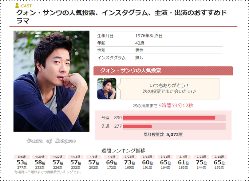Click the 今週 890 vote bar

(174, 118)
